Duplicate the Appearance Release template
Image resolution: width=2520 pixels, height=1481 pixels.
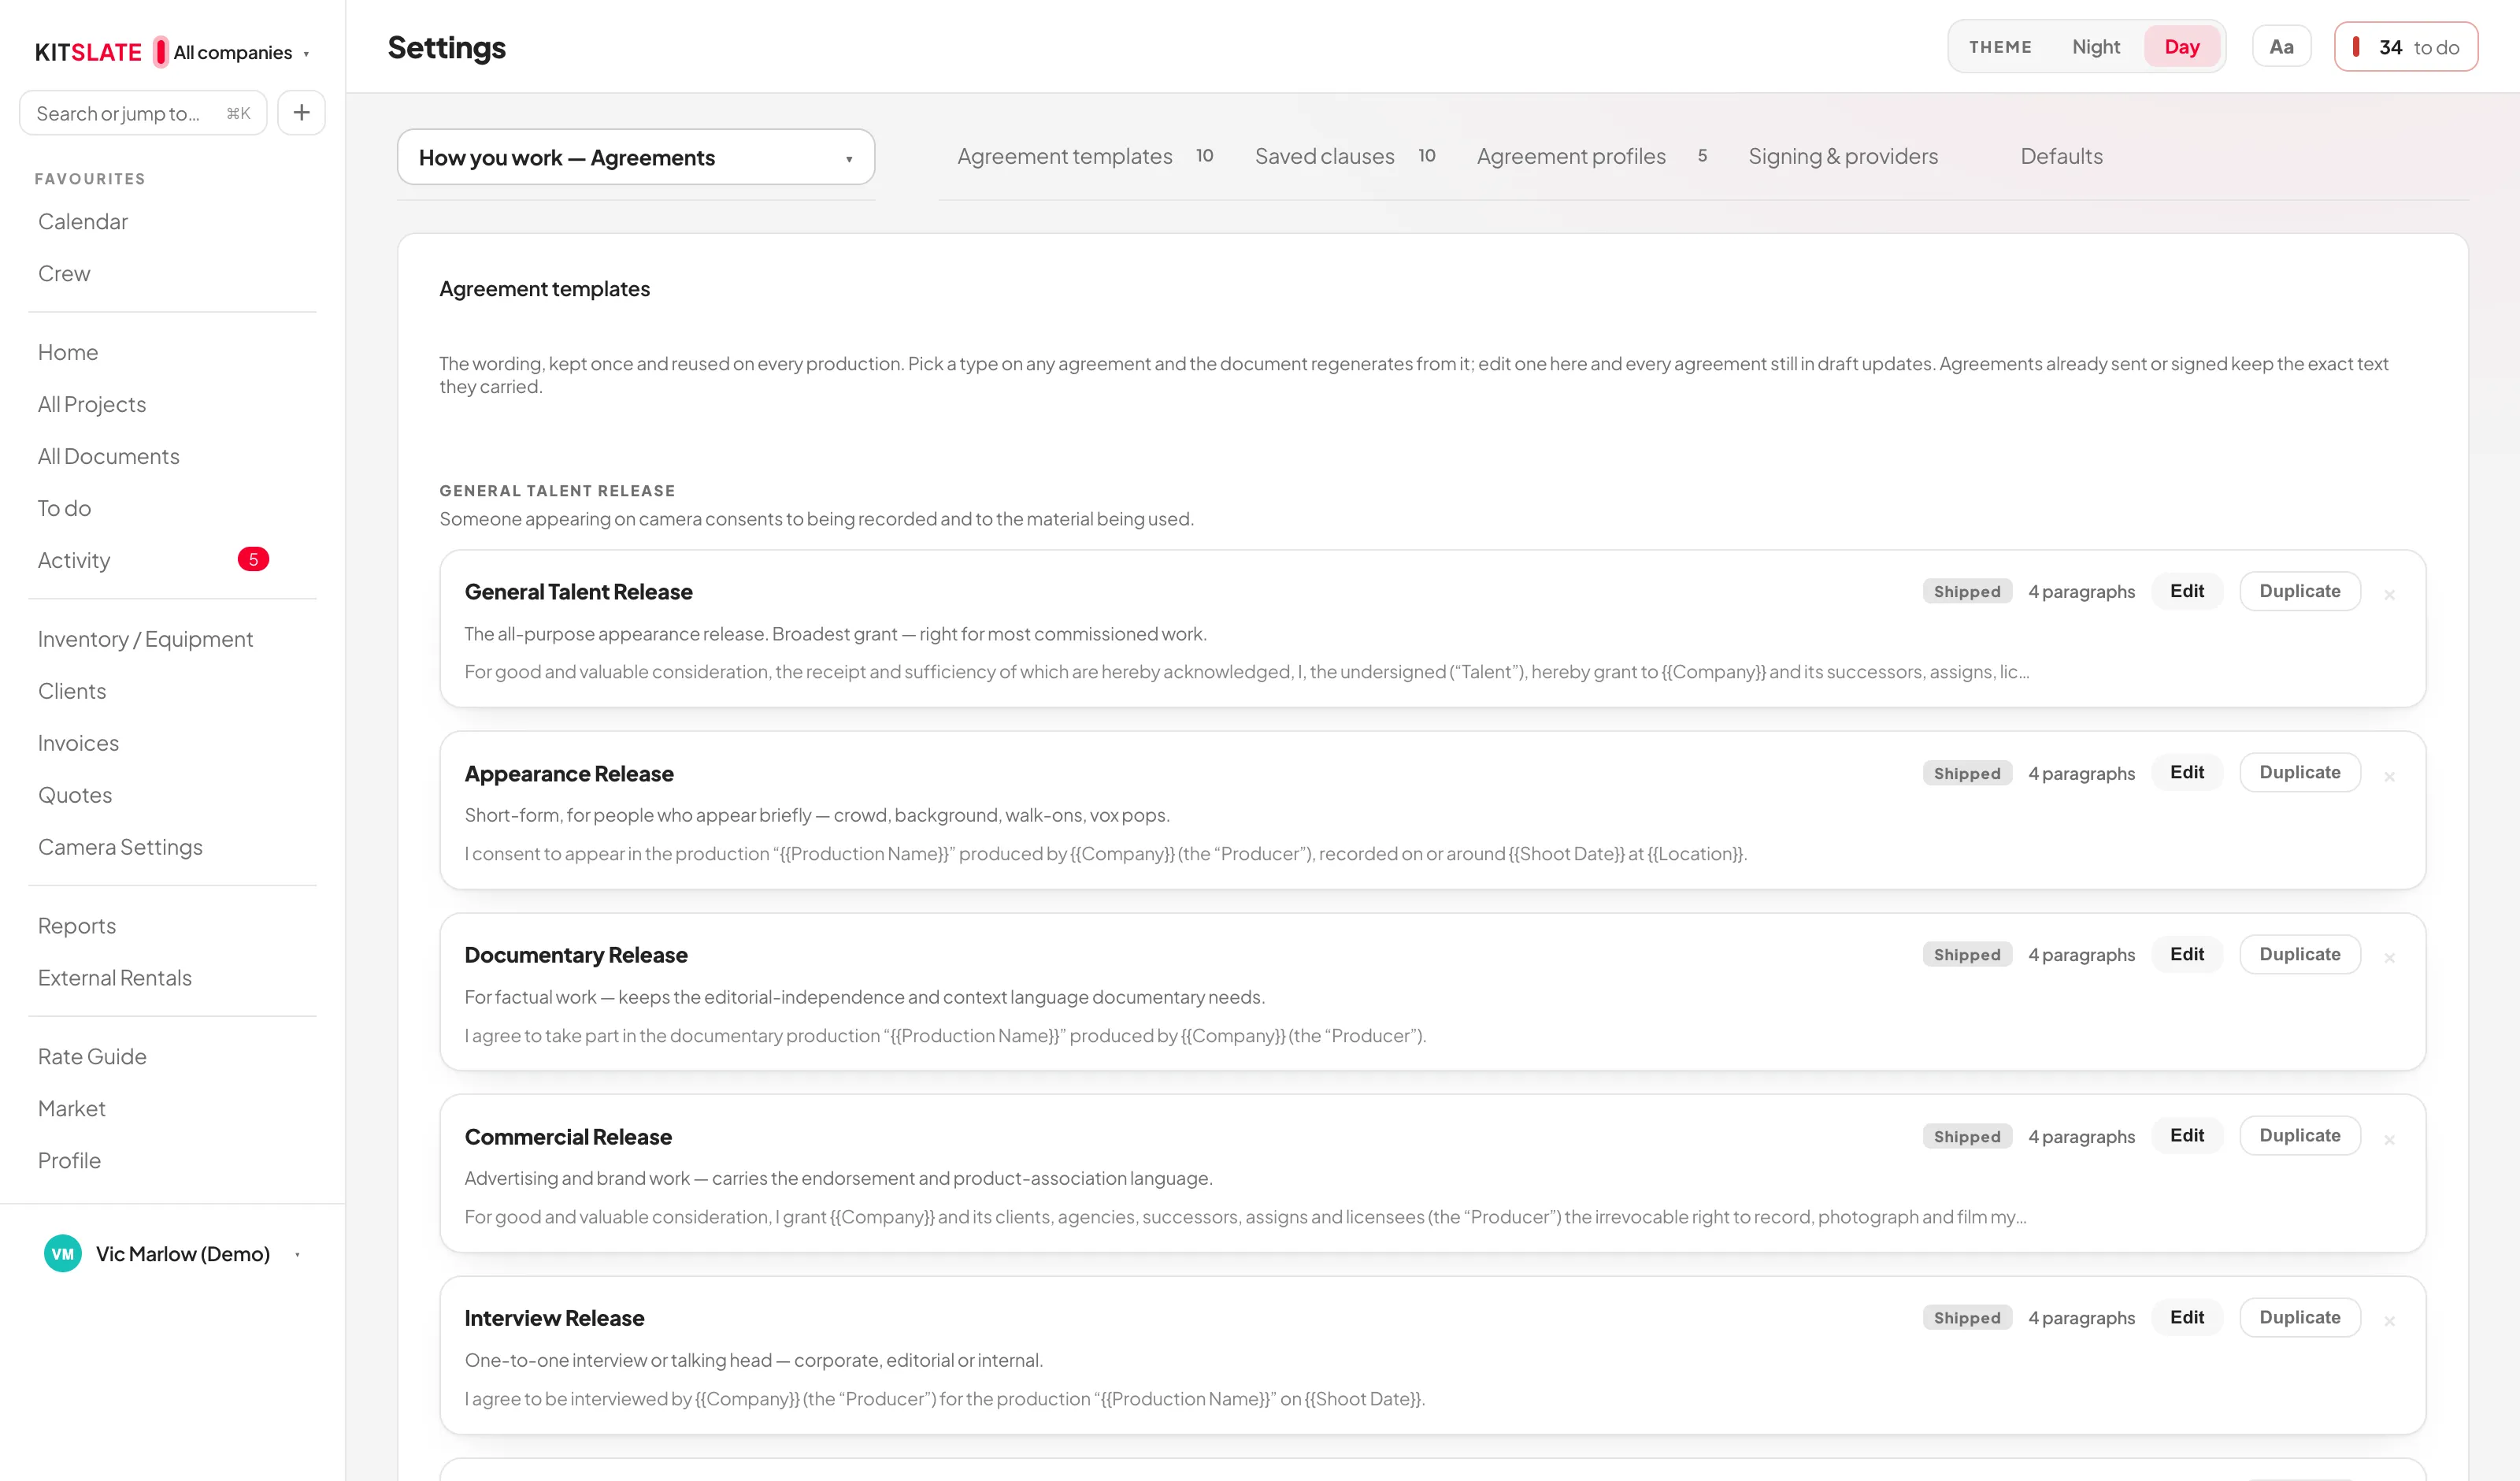[2300, 773]
